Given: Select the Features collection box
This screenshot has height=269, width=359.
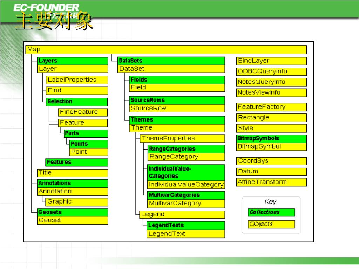Looking at the screenshot, I should (x=77, y=162).
